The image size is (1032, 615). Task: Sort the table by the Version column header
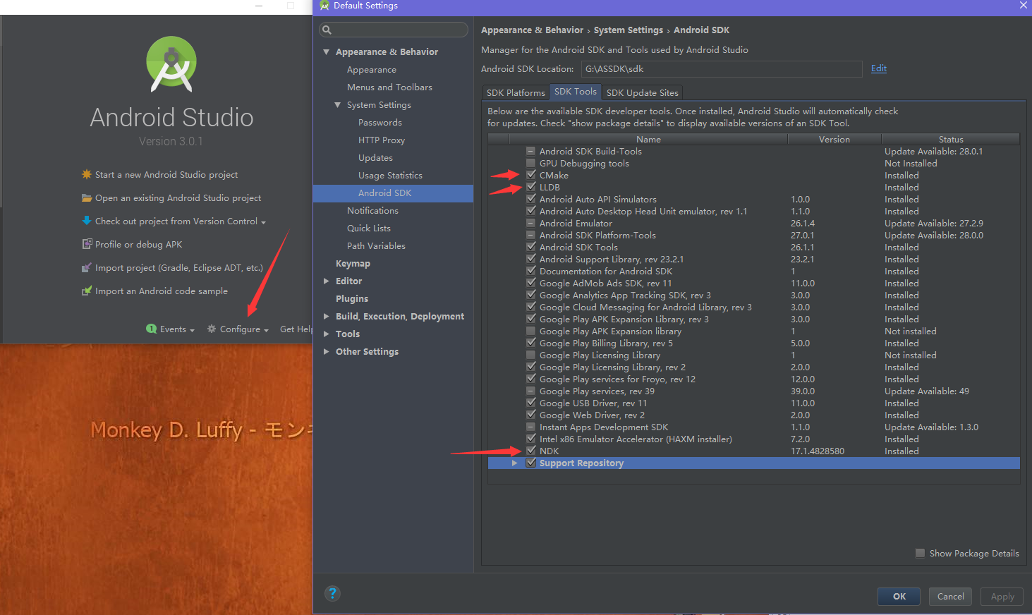(x=834, y=139)
